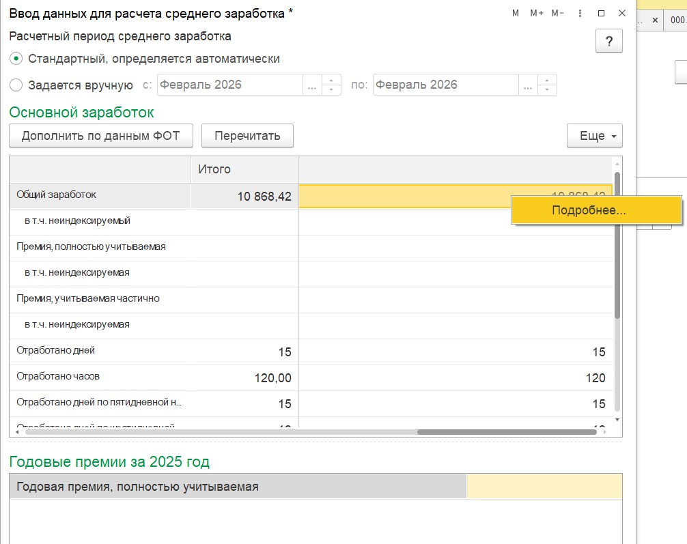The width and height of the screenshot is (687, 544).
Task: Decrease end month with the down stepper arrow
Action: pyautogui.click(x=547, y=90)
